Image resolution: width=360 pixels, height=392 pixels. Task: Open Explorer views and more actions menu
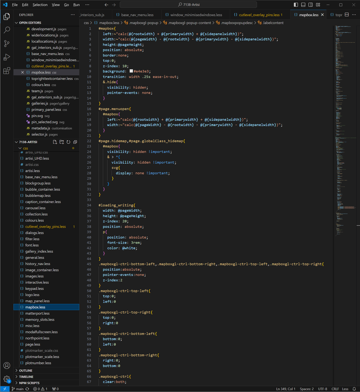point(73,15)
